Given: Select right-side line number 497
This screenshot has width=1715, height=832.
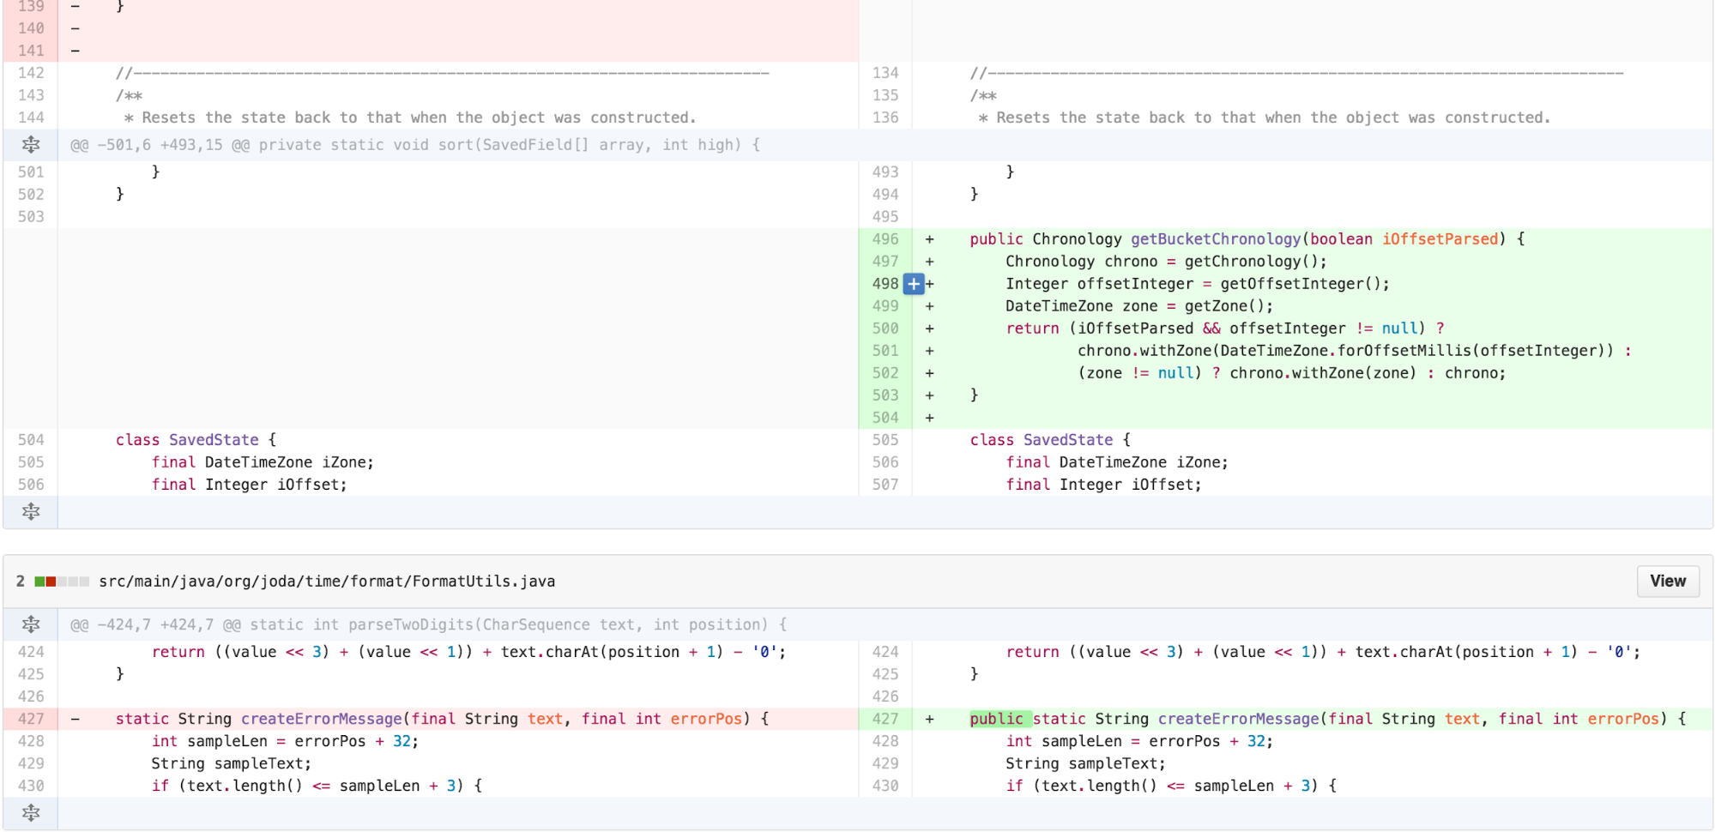Looking at the screenshot, I should (885, 262).
